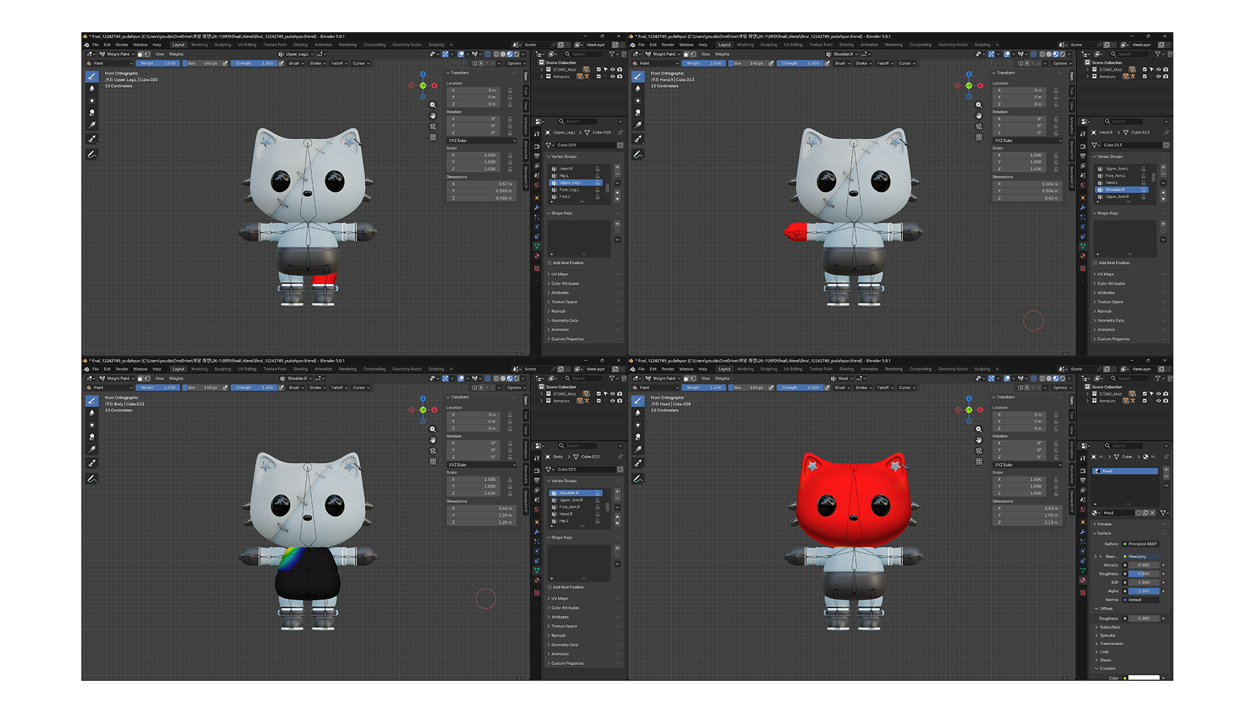Viewport: 1260px width, 709px height.
Task: Select Blur tool in Hand.R window
Action: coord(638,89)
